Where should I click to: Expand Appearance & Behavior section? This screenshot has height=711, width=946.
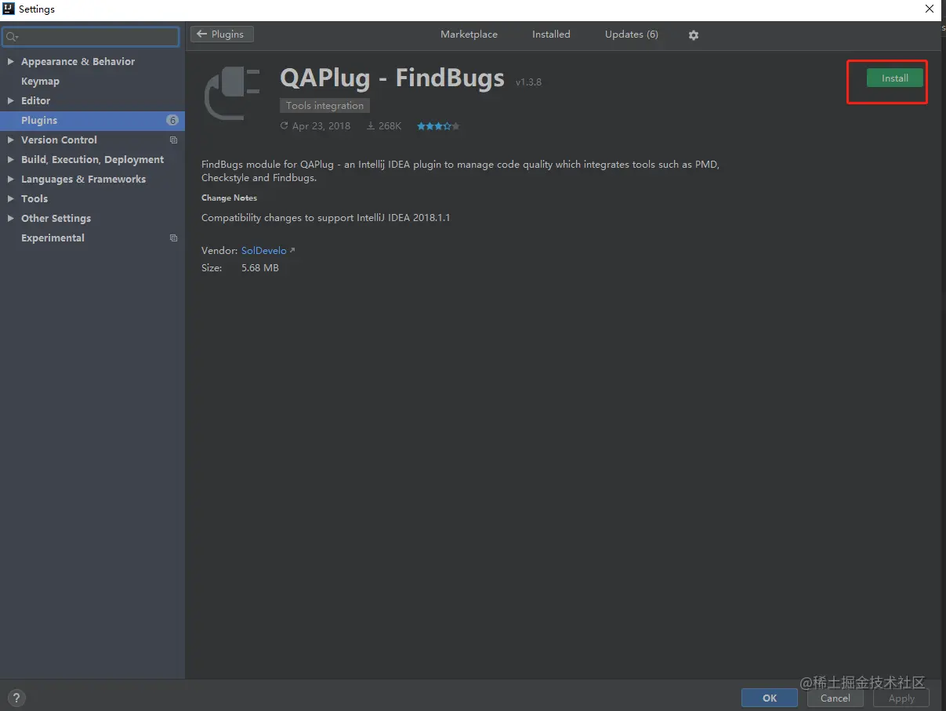tap(10, 62)
